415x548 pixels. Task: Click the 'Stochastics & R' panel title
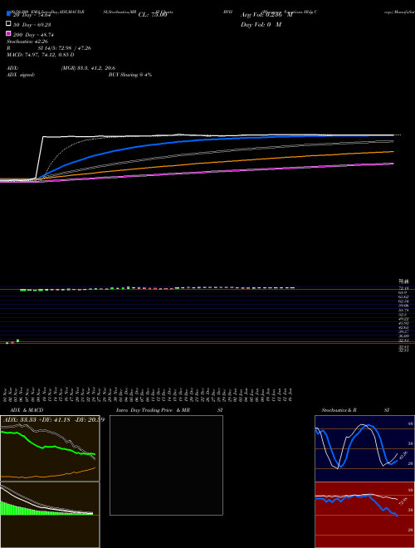click(339, 410)
